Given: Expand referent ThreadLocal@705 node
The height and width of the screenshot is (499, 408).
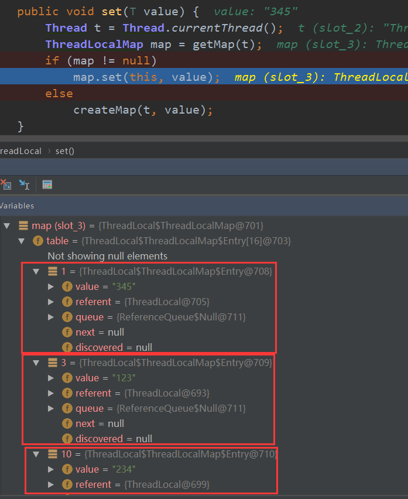Looking at the screenshot, I should coord(51,302).
